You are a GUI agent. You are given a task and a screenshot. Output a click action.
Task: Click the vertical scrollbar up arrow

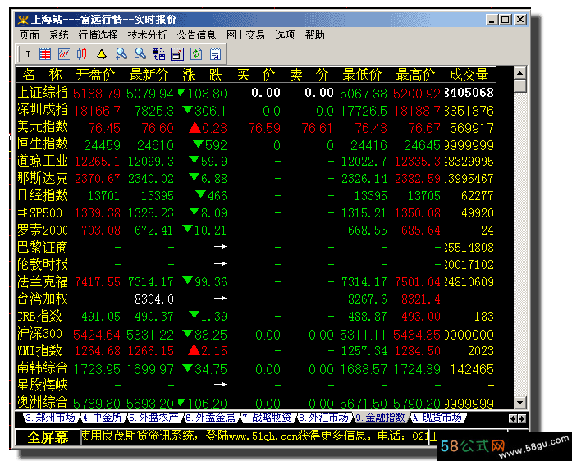point(519,73)
